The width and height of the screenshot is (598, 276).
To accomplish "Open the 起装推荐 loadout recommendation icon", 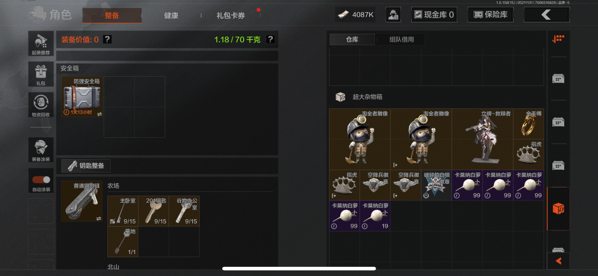I will tap(41, 43).
